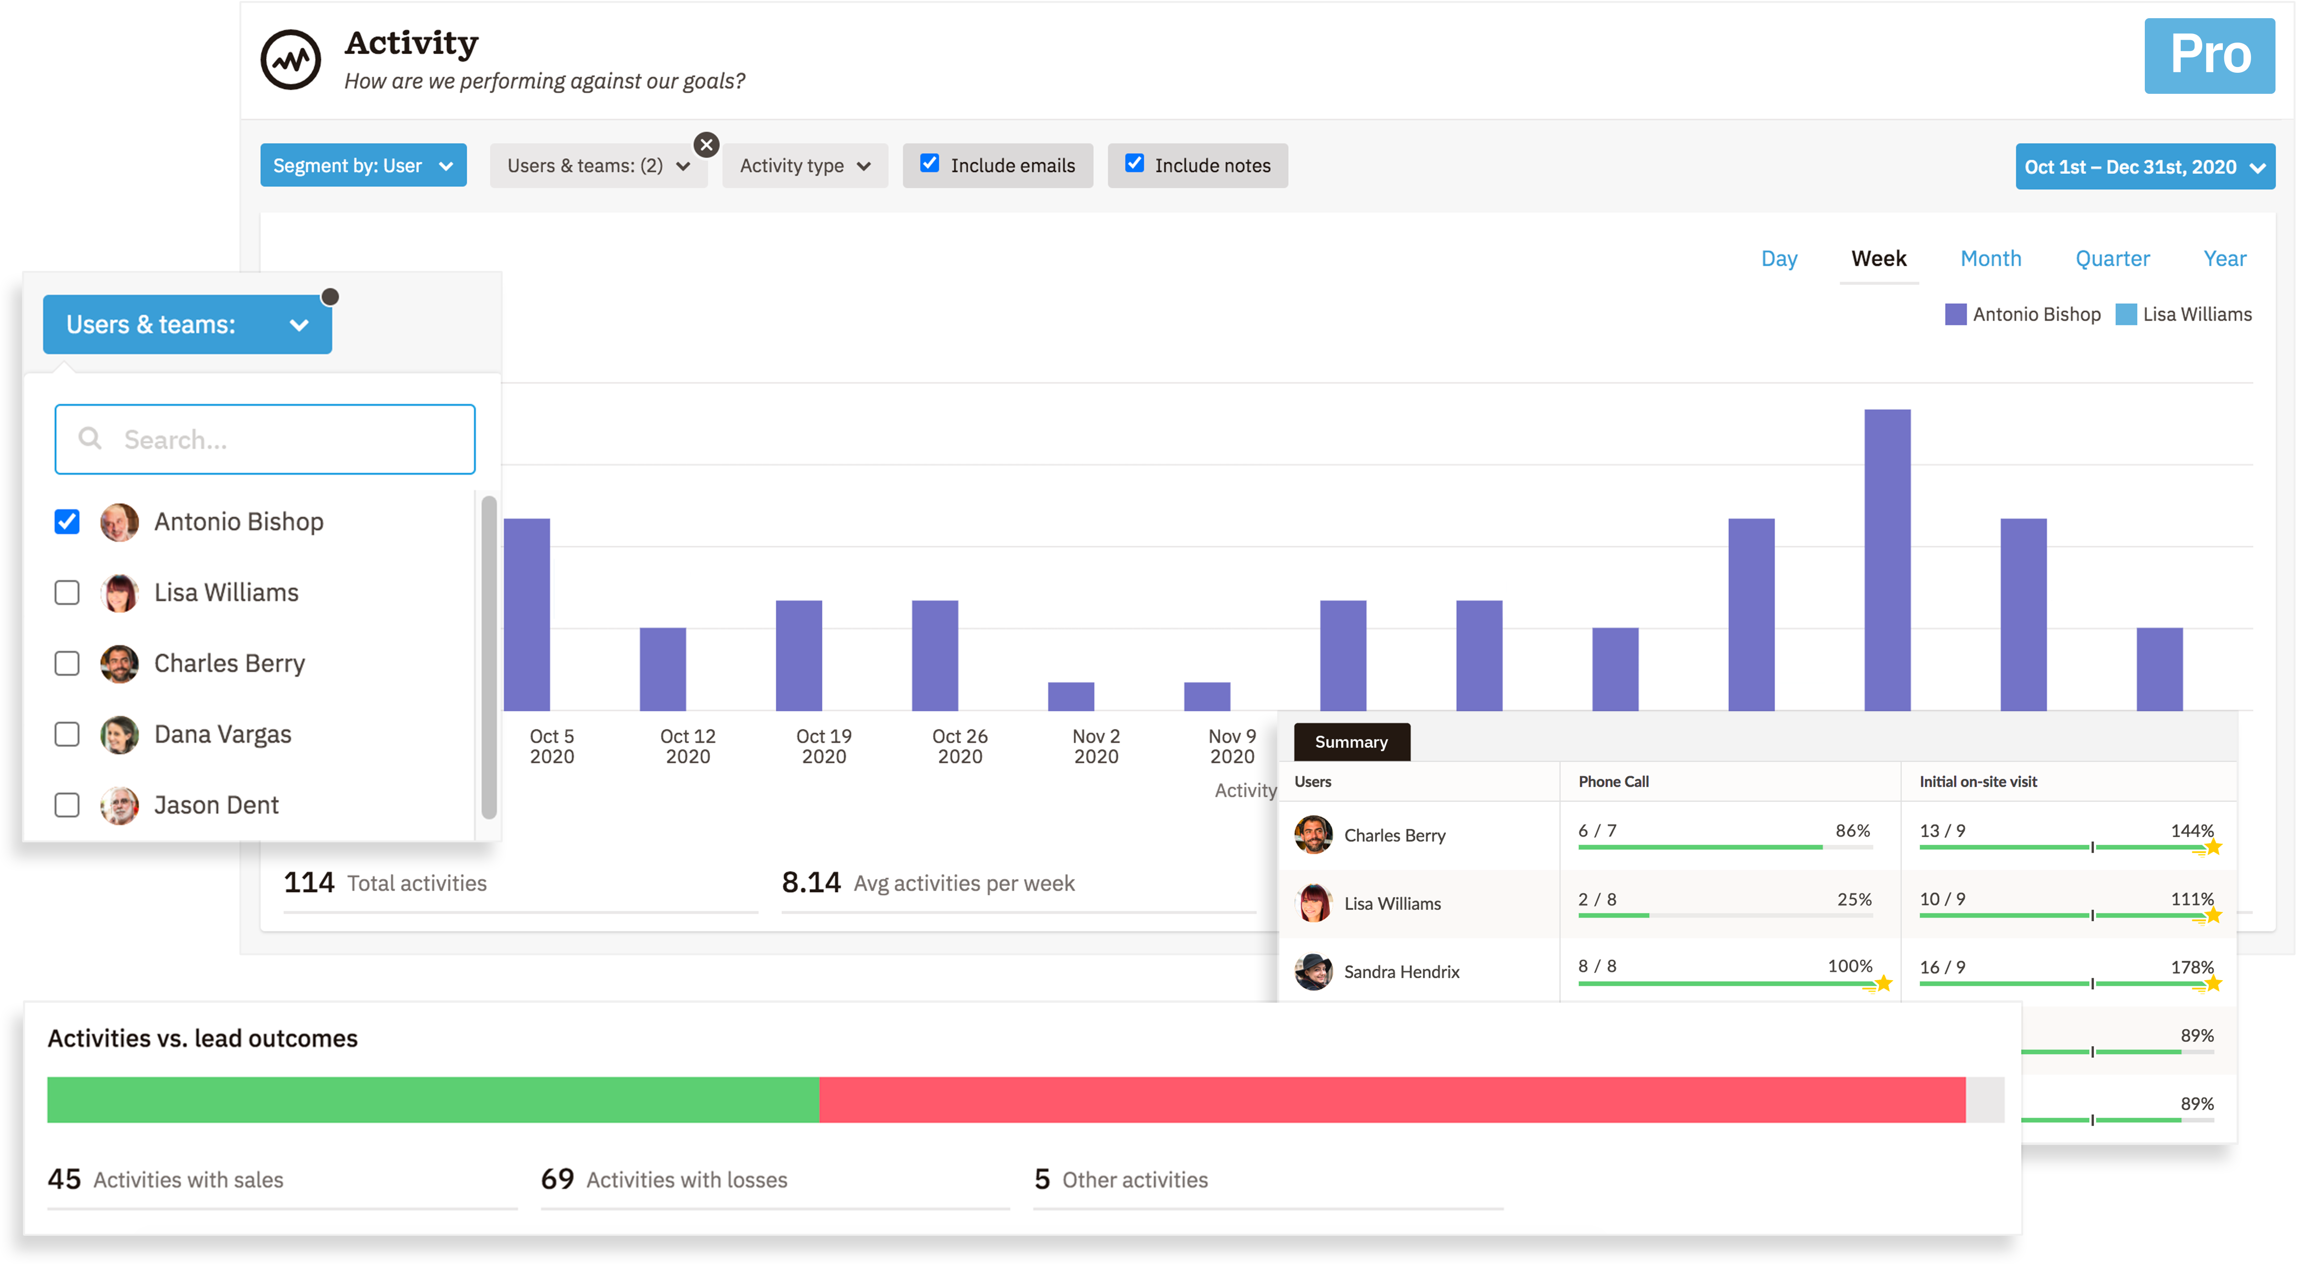Expand the Activity type dropdown
This screenshot has height=1275, width=2298.
[x=804, y=166]
